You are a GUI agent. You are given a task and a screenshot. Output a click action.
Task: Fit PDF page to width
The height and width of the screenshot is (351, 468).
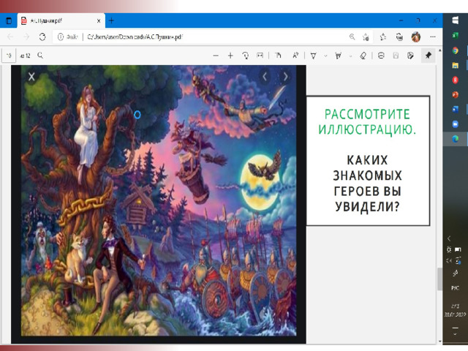click(x=260, y=56)
